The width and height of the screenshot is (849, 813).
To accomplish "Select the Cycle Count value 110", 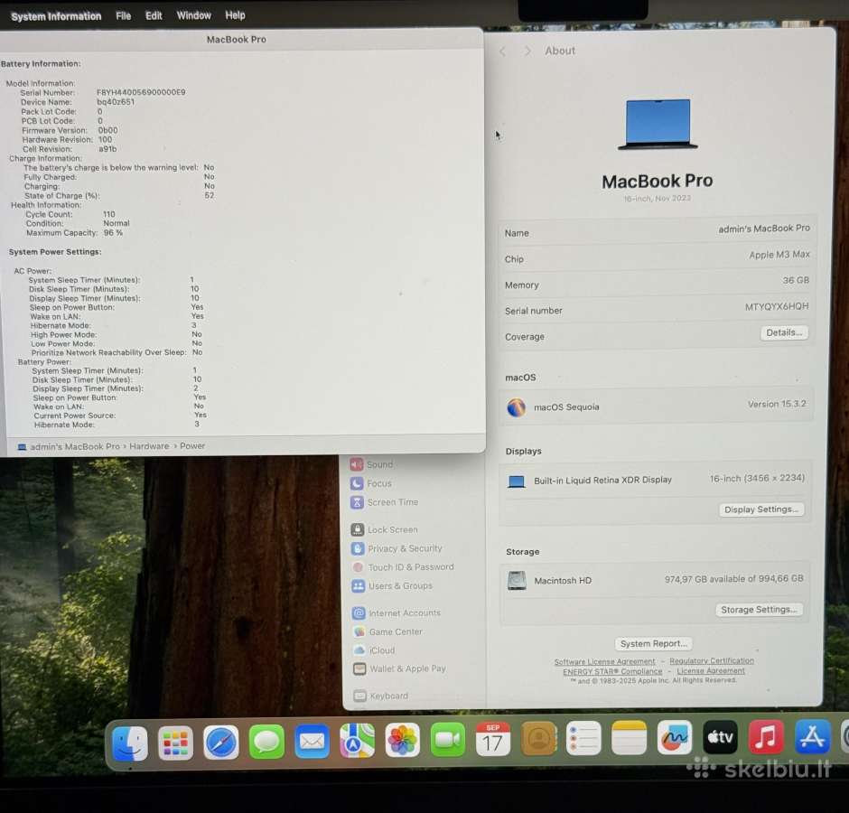I will pos(108,214).
